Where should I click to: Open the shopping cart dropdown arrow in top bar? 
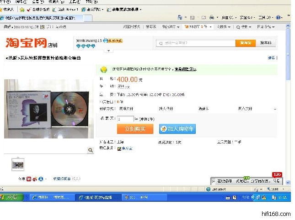[210, 27]
